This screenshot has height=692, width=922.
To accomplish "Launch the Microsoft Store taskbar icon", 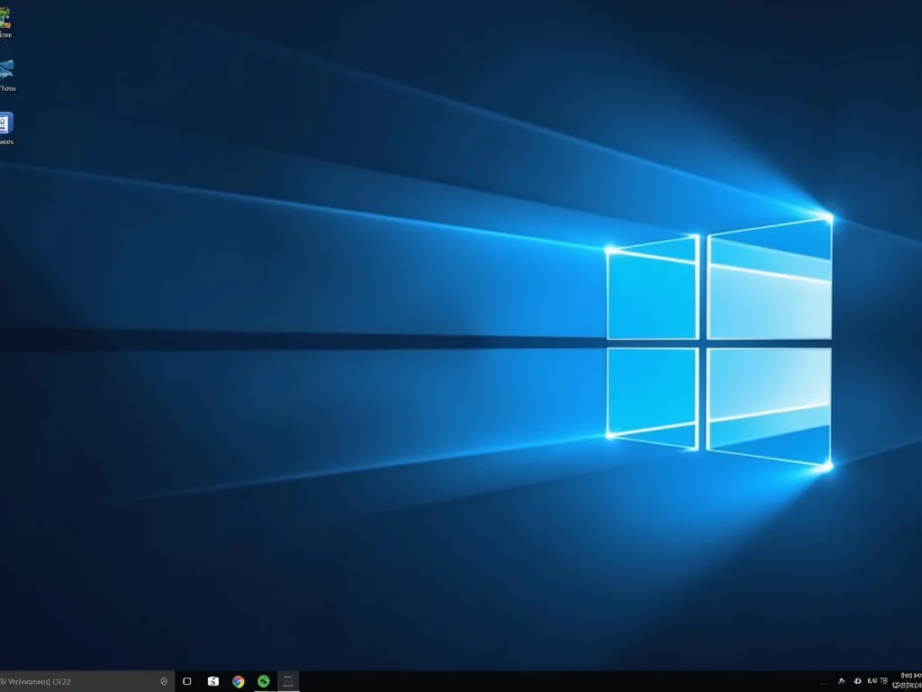I will pyautogui.click(x=212, y=681).
